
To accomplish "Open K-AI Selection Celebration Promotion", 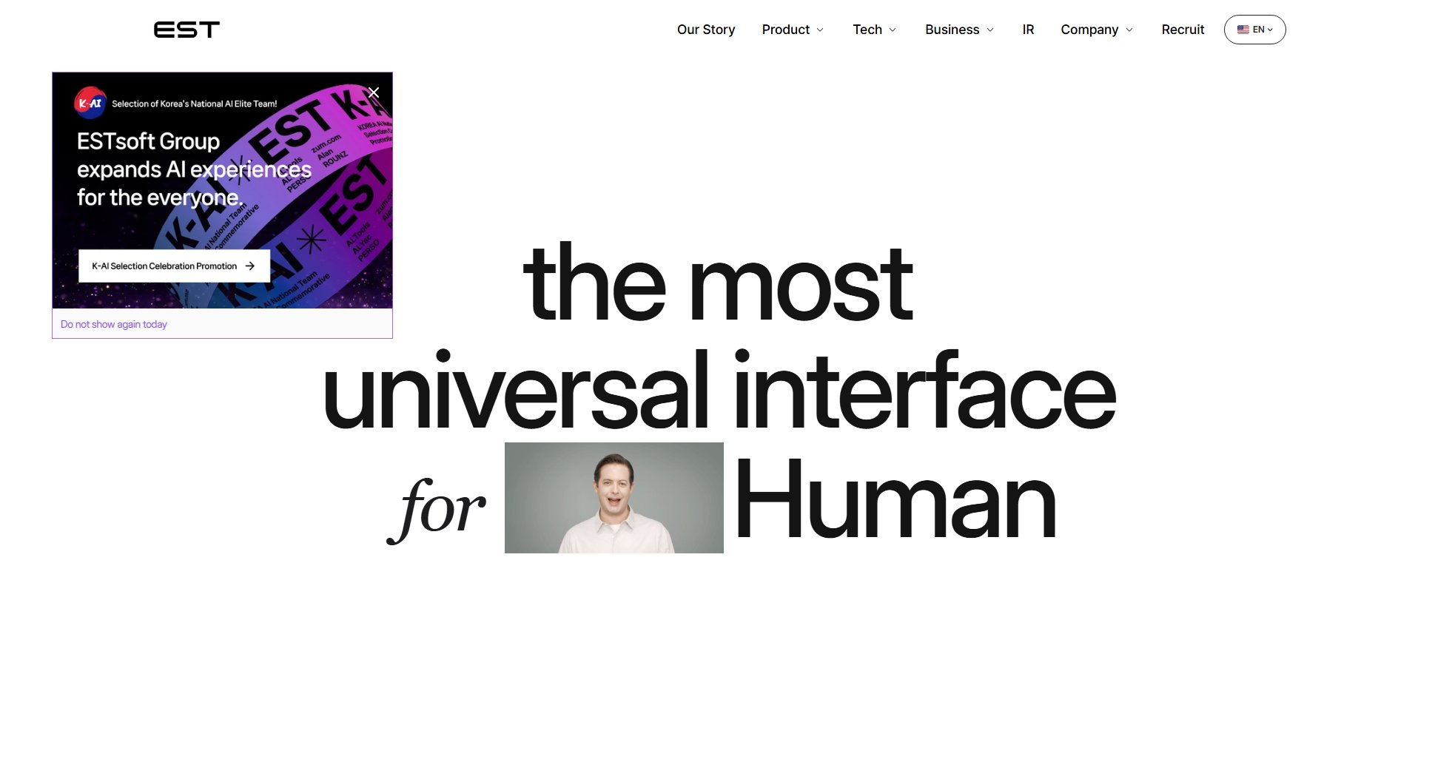I will (x=164, y=266).
